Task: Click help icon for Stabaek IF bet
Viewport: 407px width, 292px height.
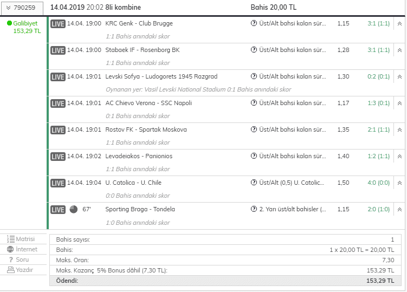Action: click(x=254, y=50)
